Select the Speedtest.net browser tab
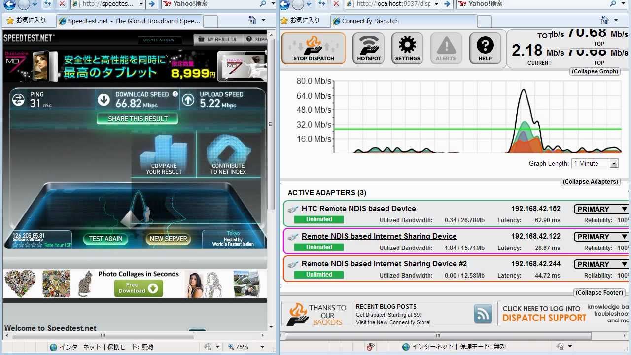Viewport: 631px width, 355px height. tap(129, 21)
